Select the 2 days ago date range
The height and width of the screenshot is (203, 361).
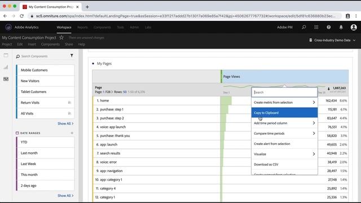click(x=45, y=186)
